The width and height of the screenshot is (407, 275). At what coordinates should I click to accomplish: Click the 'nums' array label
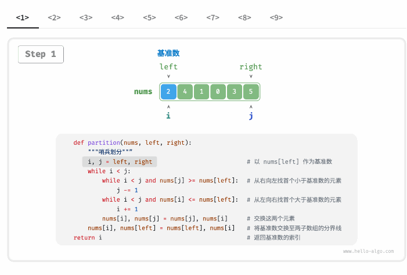click(x=143, y=92)
